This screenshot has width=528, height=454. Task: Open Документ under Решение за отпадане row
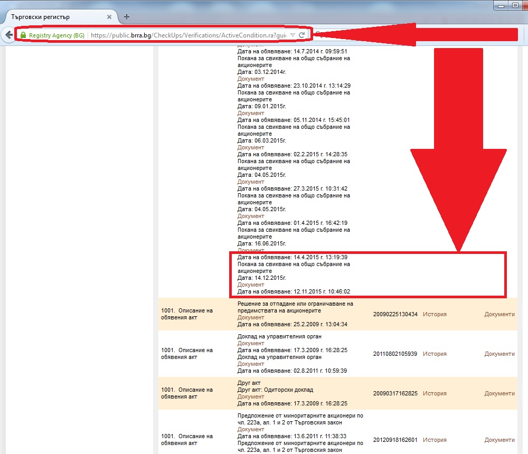coord(250,317)
